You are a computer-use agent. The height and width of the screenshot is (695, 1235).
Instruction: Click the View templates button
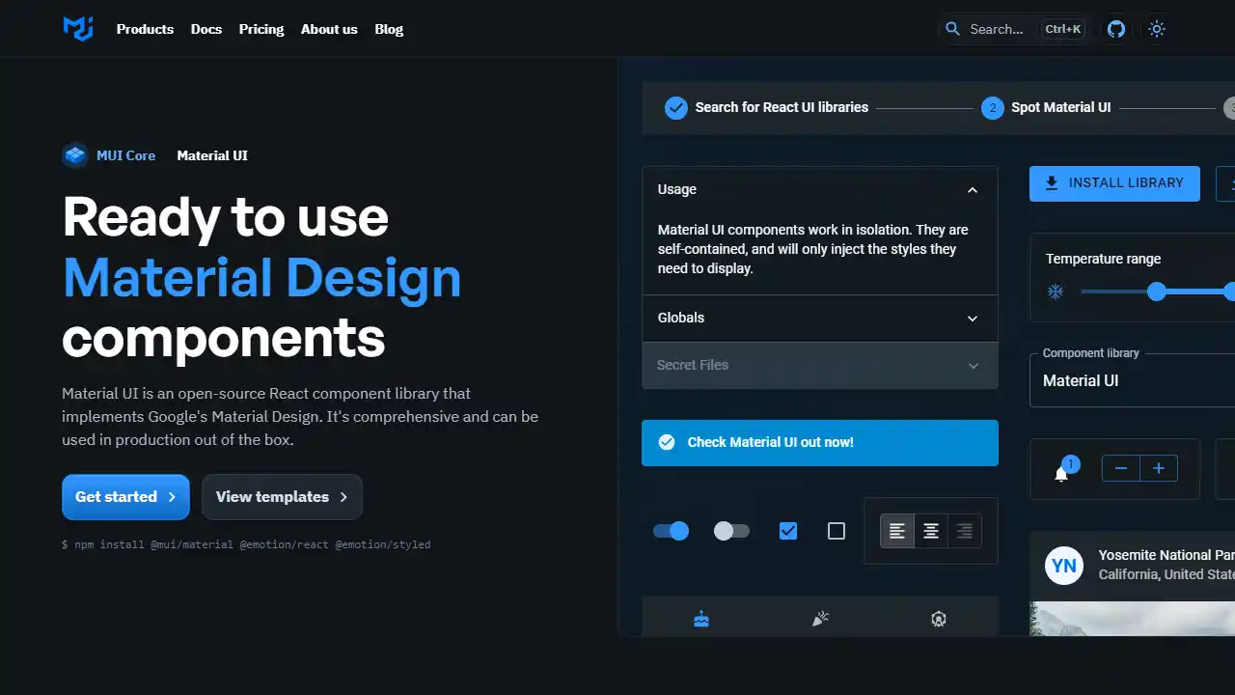282,497
